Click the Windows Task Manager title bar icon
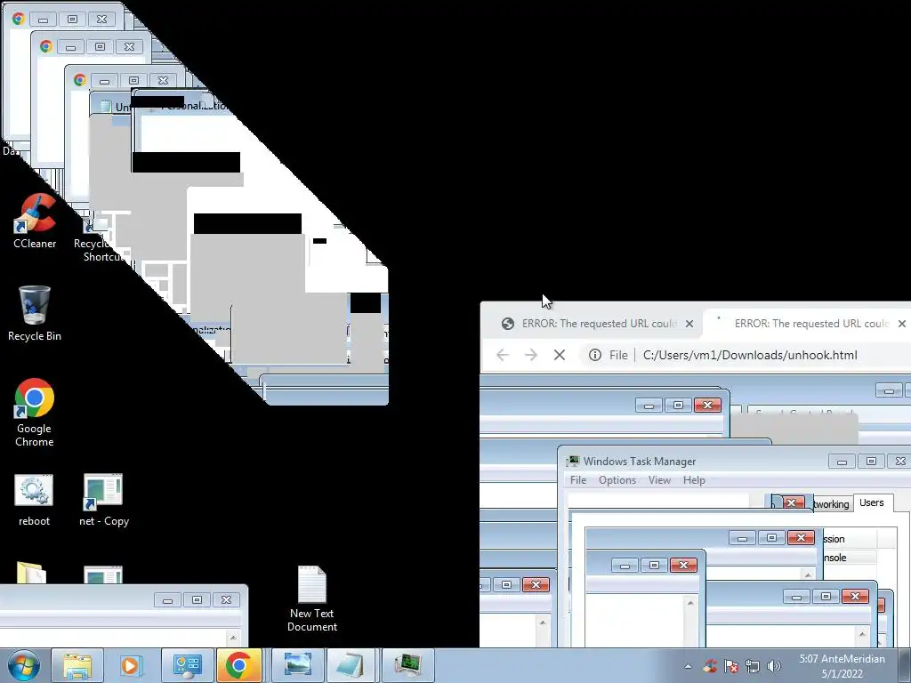This screenshot has height=683, width=911. [573, 462]
